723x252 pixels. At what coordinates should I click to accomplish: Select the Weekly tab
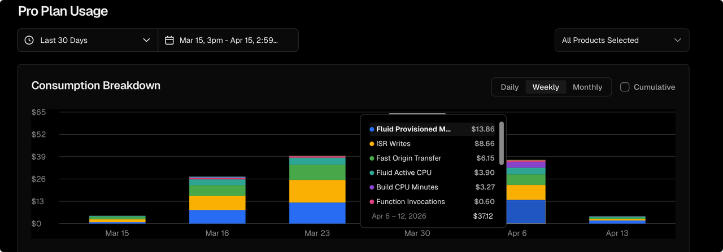[x=546, y=87]
